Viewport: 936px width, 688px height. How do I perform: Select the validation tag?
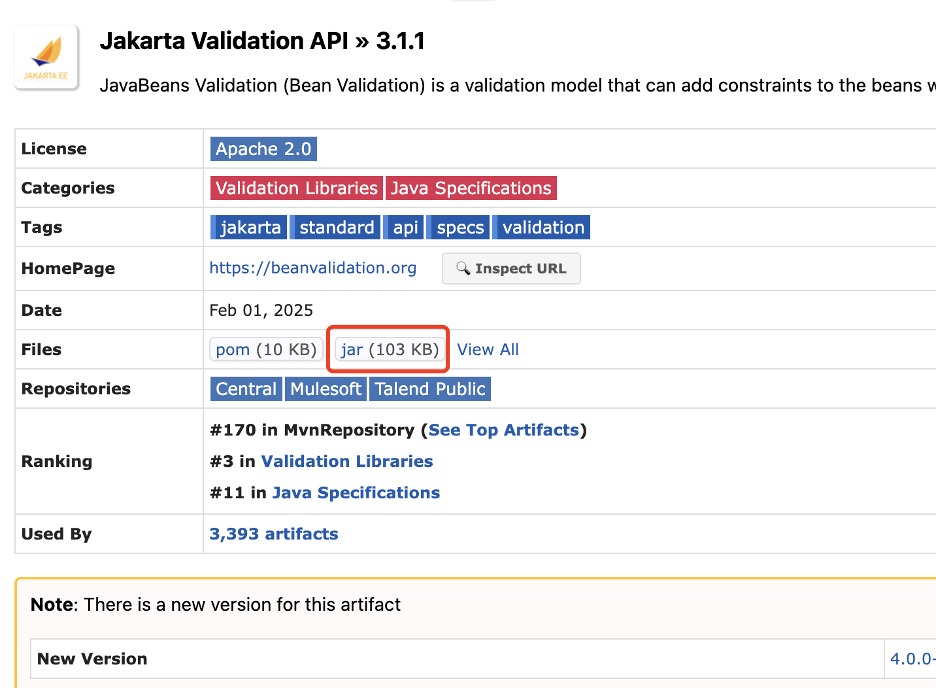coord(541,228)
